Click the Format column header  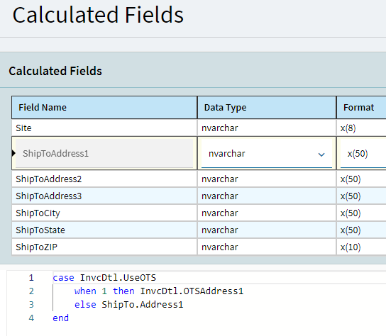tap(361, 108)
